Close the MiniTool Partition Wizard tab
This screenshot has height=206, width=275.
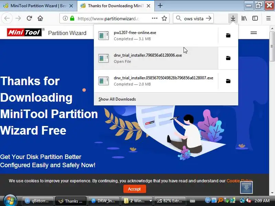pos(71,6)
